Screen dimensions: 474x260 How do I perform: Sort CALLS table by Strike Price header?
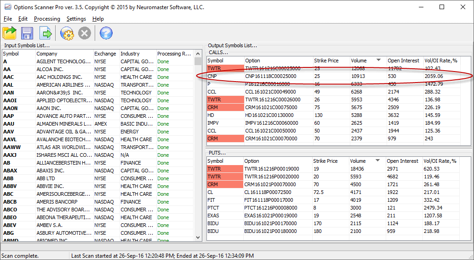tap(331, 61)
